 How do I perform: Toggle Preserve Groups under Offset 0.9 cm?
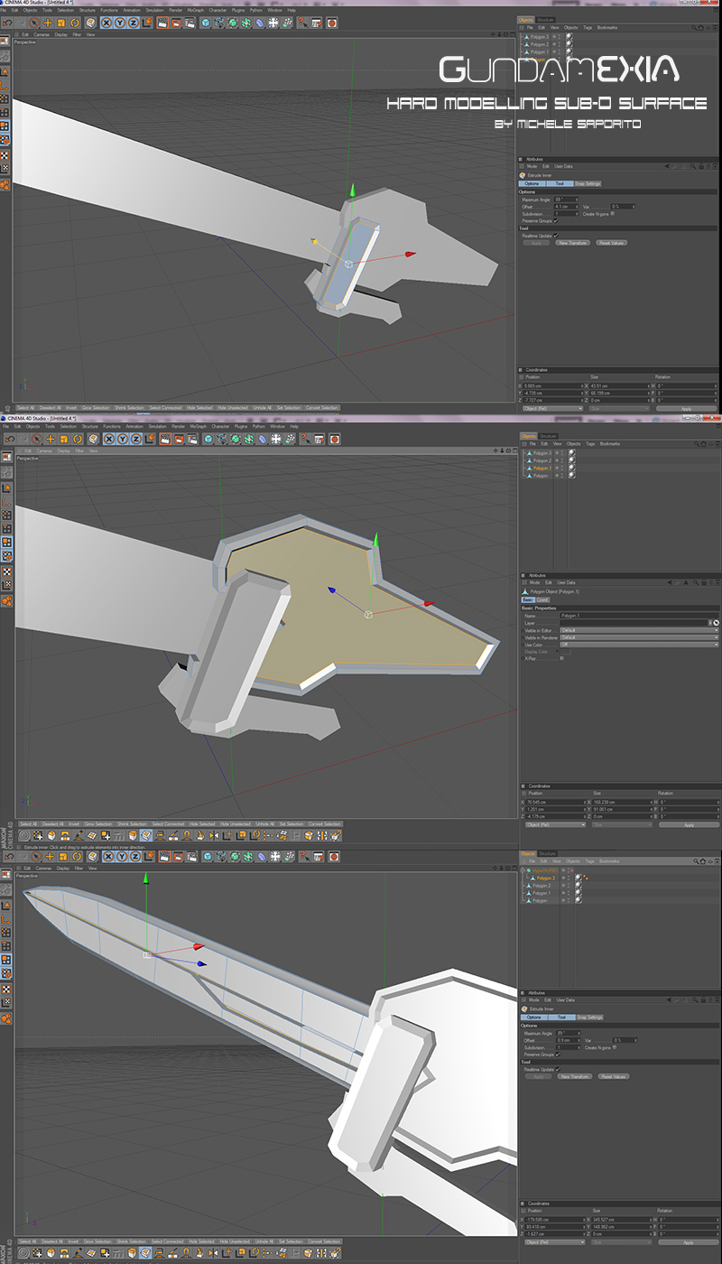558,1054
